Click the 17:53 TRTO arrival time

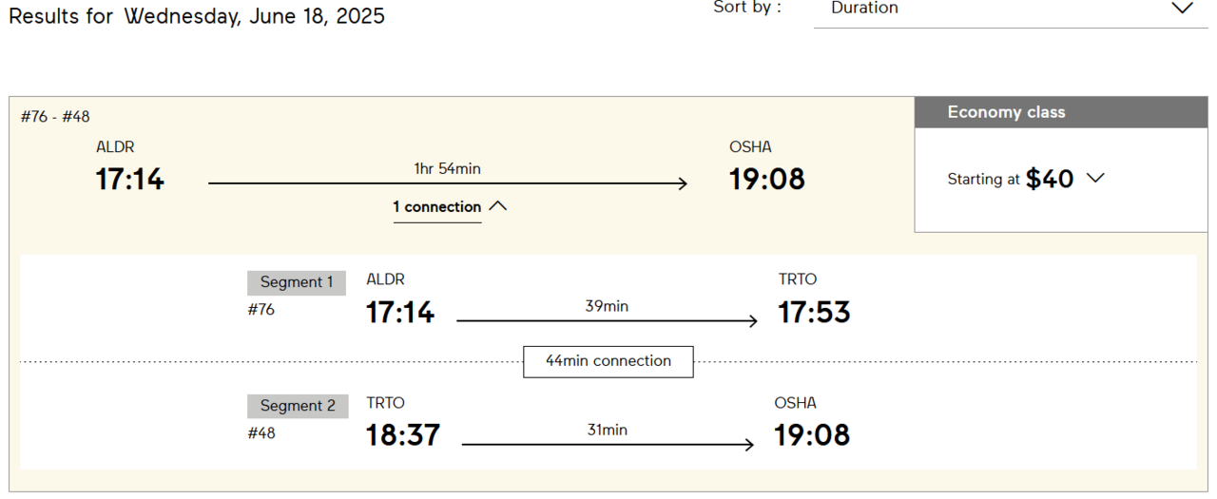[x=814, y=313]
